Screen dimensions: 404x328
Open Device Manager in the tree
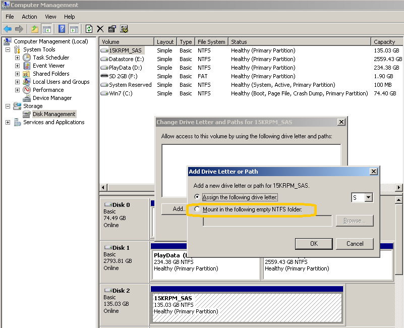tap(52, 98)
